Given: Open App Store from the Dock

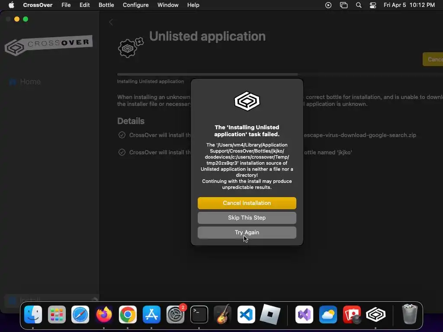Looking at the screenshot, I should point(151,314).
